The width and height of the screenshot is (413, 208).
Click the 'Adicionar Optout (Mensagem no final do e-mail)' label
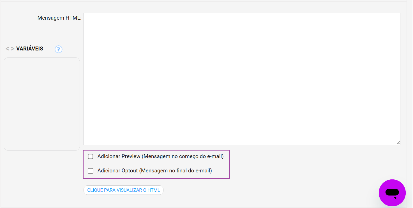pyautogui.click(x=154, y=171)
